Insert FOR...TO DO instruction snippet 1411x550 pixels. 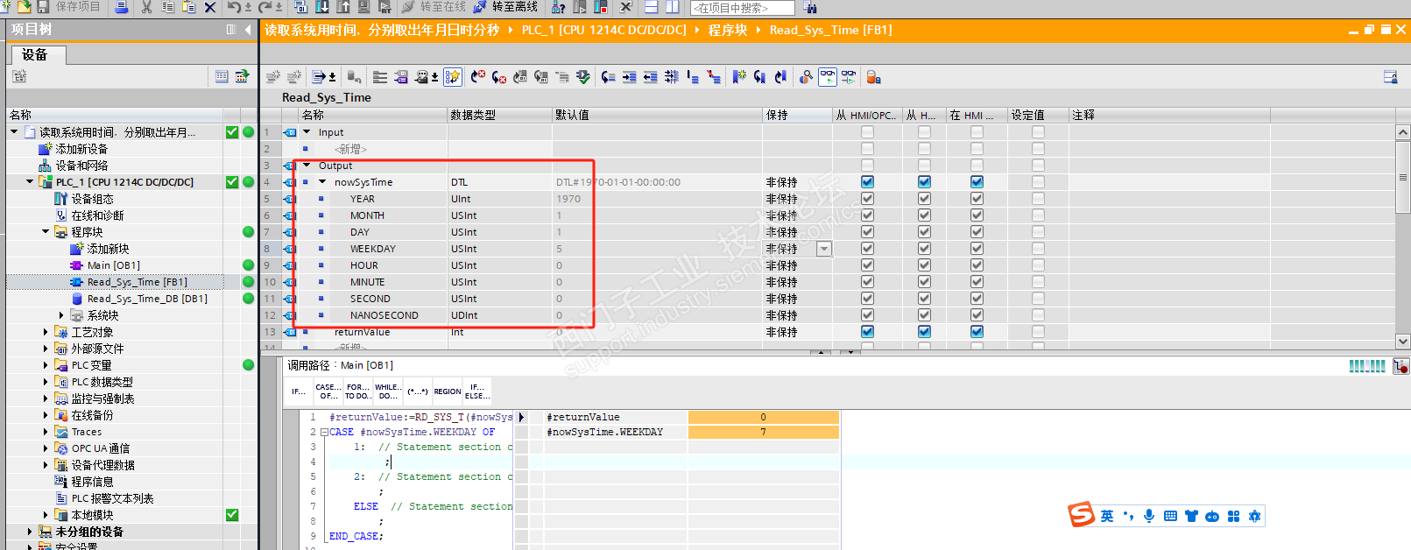358,391
